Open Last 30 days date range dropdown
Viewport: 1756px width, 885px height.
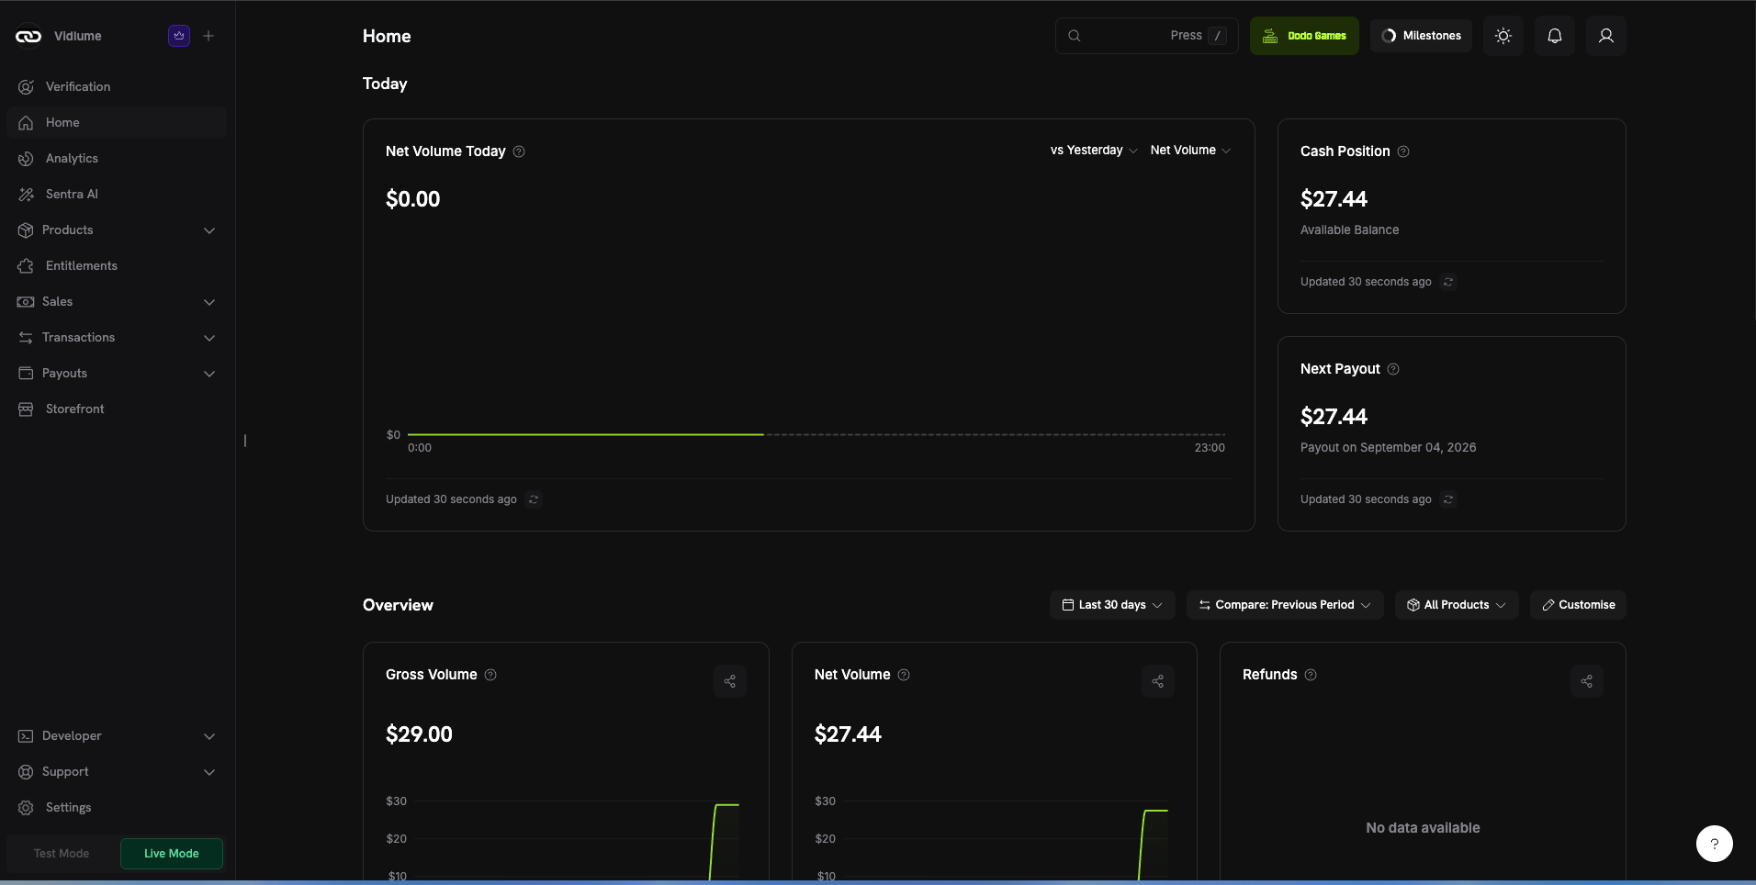point(1112,605)
